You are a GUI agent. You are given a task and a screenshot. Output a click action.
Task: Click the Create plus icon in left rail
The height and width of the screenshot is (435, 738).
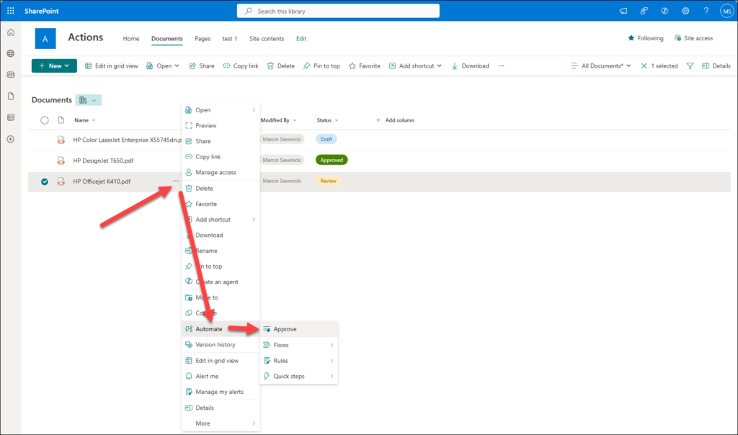11,139
